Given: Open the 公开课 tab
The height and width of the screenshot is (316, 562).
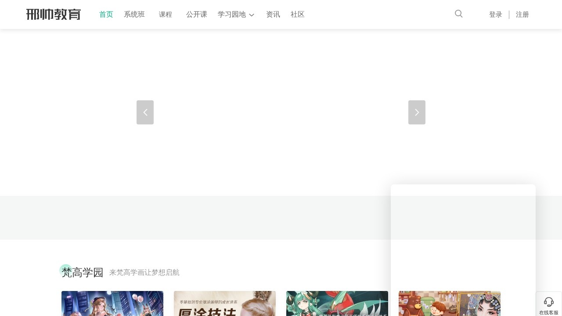Looking at the screenshot, I should (x=196, y=14).
